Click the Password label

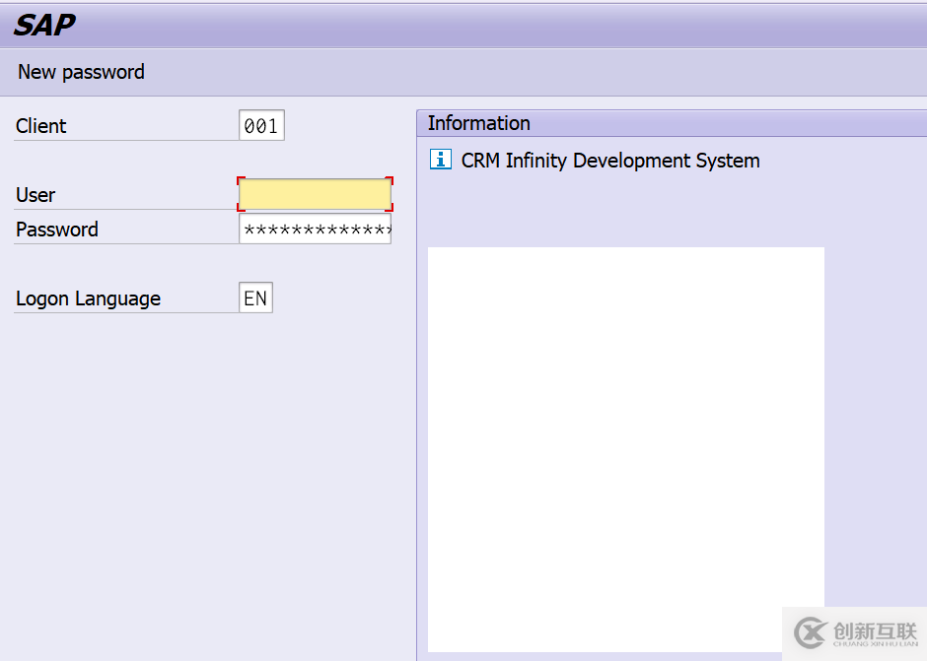coord(57,230)
